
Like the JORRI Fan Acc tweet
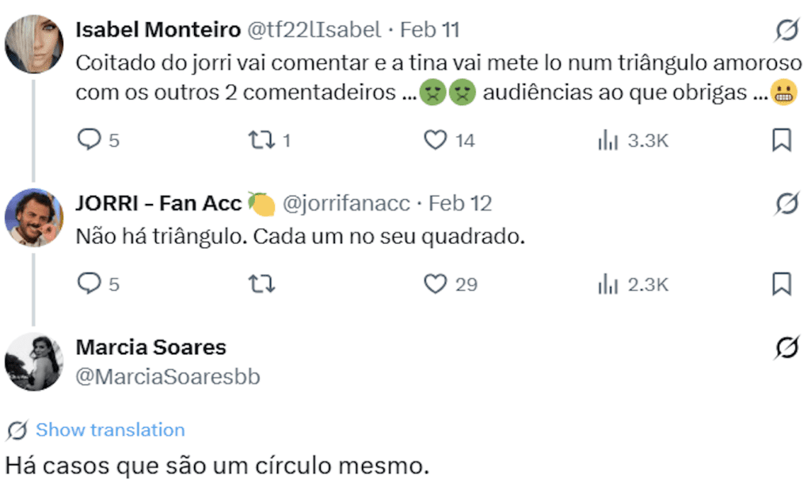[x=436, y=284]
